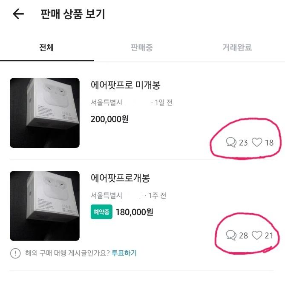Click the 예약중 status badge
This screenshot has width=285, height=285.
(x=101, y=212)
